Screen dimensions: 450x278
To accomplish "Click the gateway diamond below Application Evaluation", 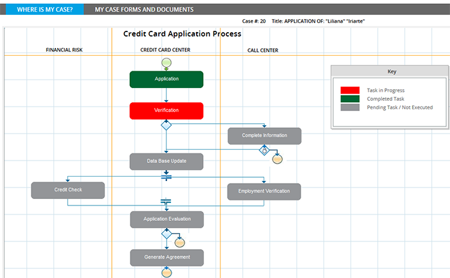I will coord(166,234).
